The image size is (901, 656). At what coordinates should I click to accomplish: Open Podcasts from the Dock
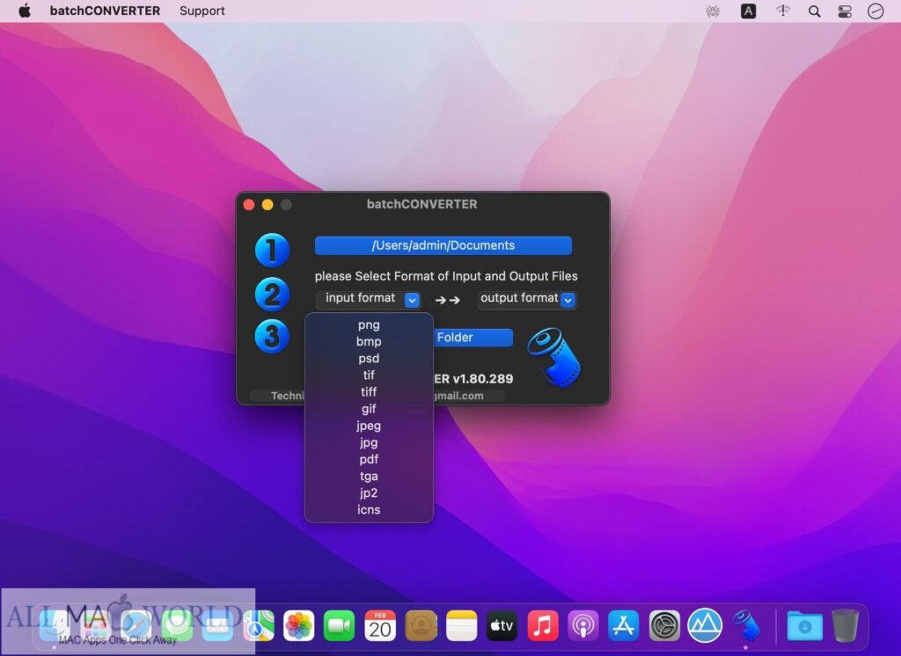coord(583,625)
